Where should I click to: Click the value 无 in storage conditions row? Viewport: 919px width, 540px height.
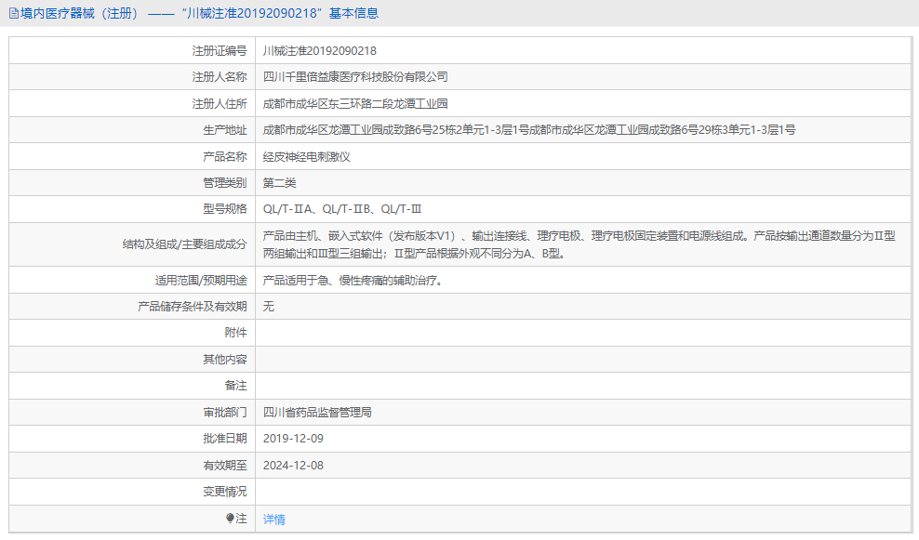(269, 307)
